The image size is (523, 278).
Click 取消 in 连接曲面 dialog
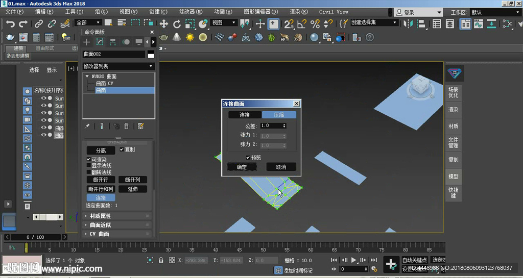pyautogui.click(x=281, y=167)
